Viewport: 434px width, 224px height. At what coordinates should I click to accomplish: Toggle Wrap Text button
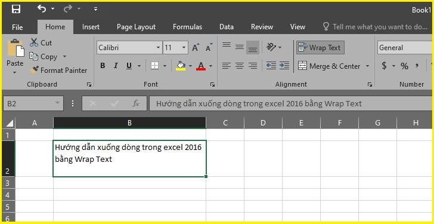(x=320, y=48)
